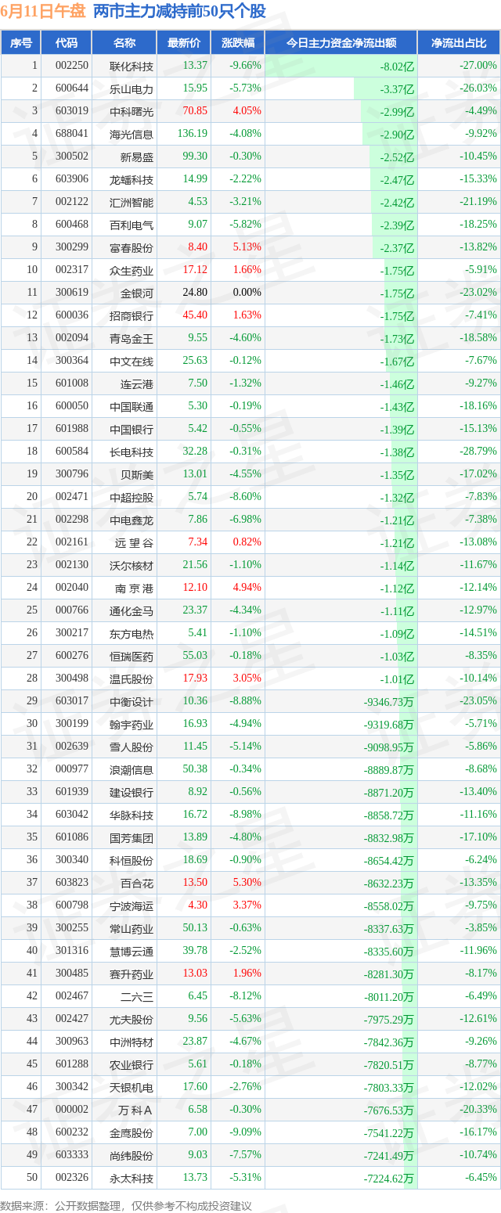Select stock name 中文在线

click(132, 361)
